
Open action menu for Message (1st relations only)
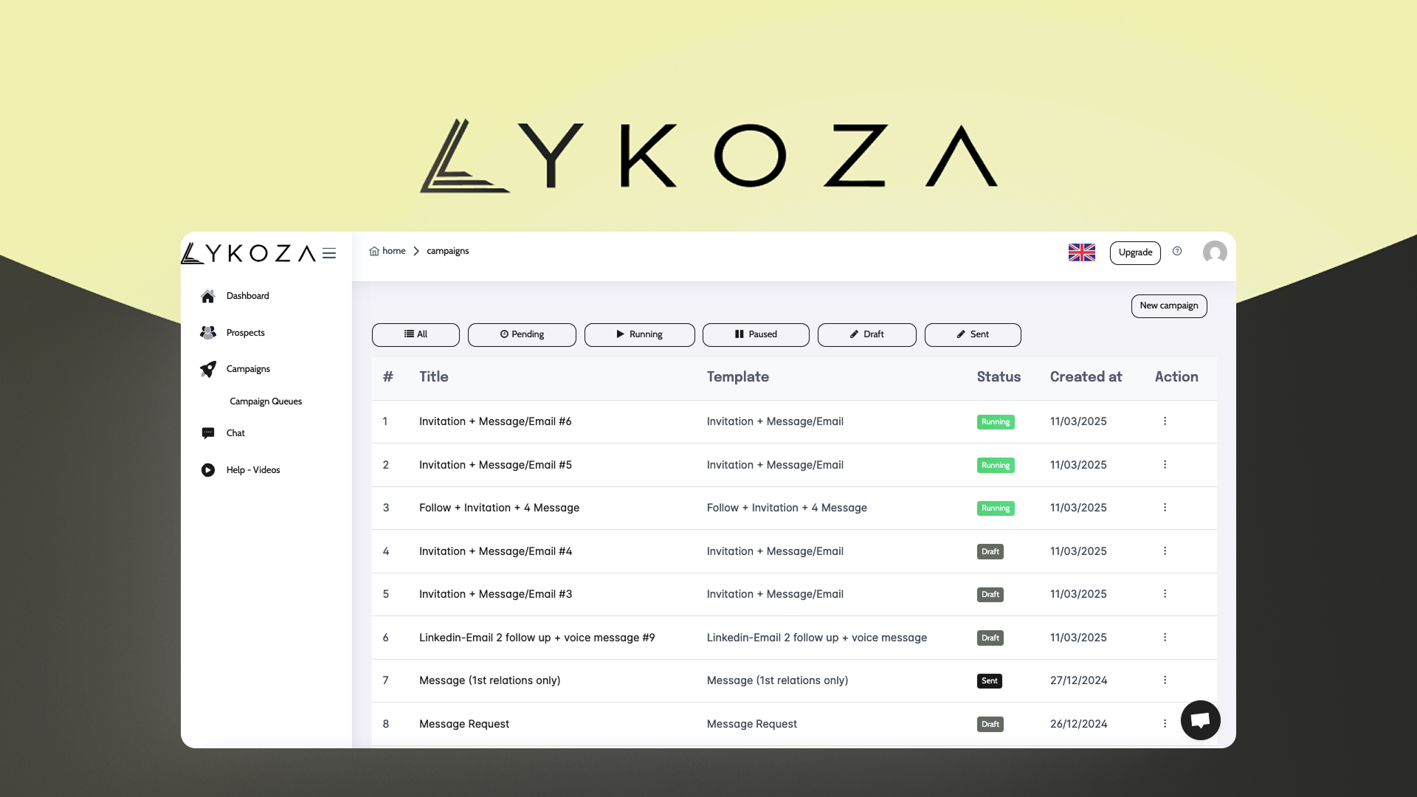[1165, 680]
